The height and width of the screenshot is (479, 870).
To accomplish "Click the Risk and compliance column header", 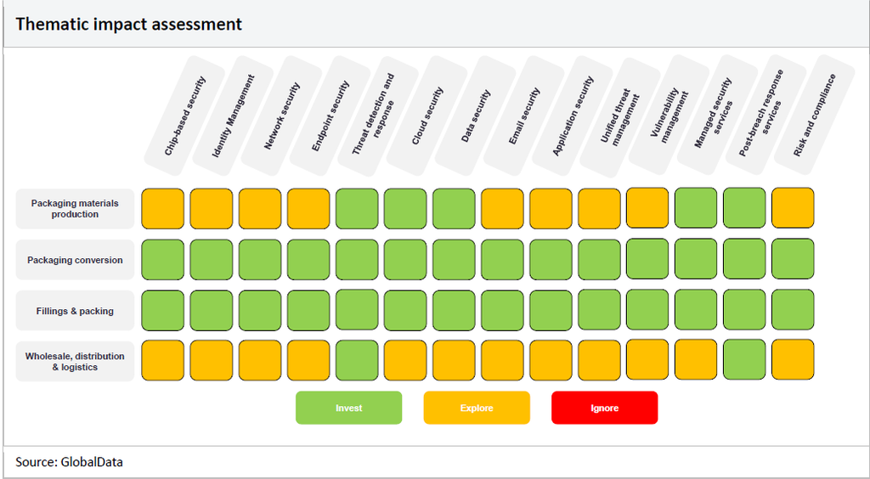I will point(815,116).
